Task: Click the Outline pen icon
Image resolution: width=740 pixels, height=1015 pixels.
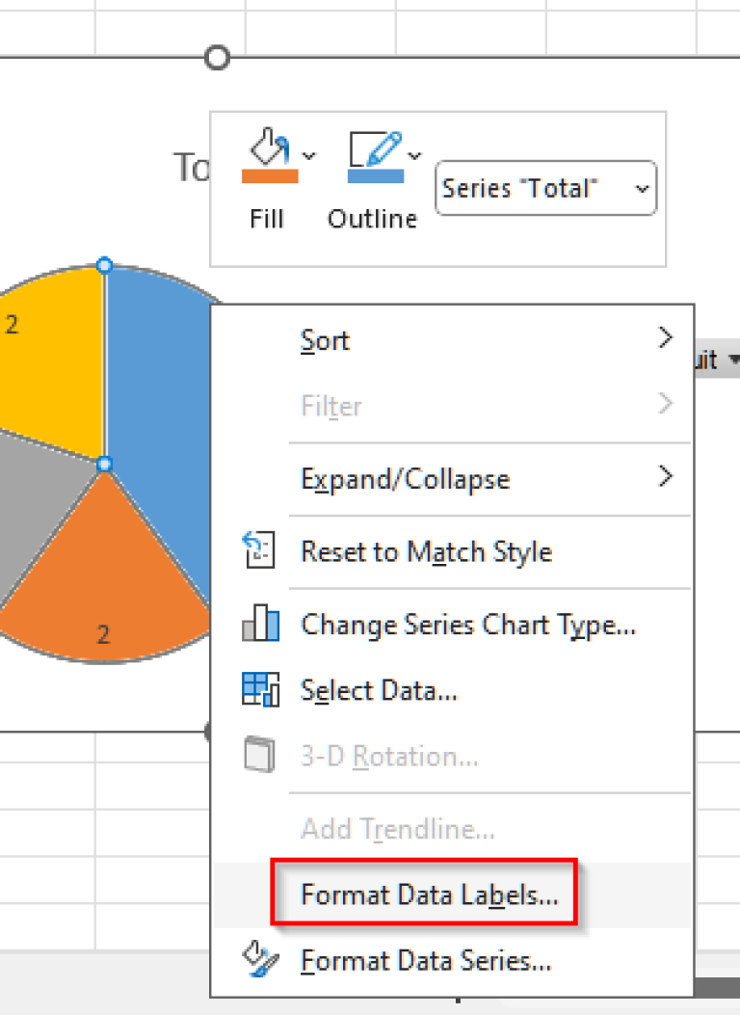Action: tap(375, 148)
